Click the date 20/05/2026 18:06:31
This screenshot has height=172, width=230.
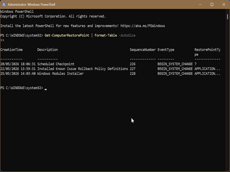(18, 64)
